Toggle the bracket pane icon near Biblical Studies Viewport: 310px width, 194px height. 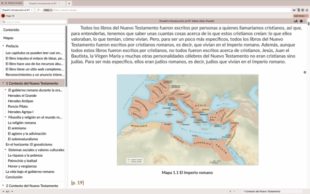6,3
